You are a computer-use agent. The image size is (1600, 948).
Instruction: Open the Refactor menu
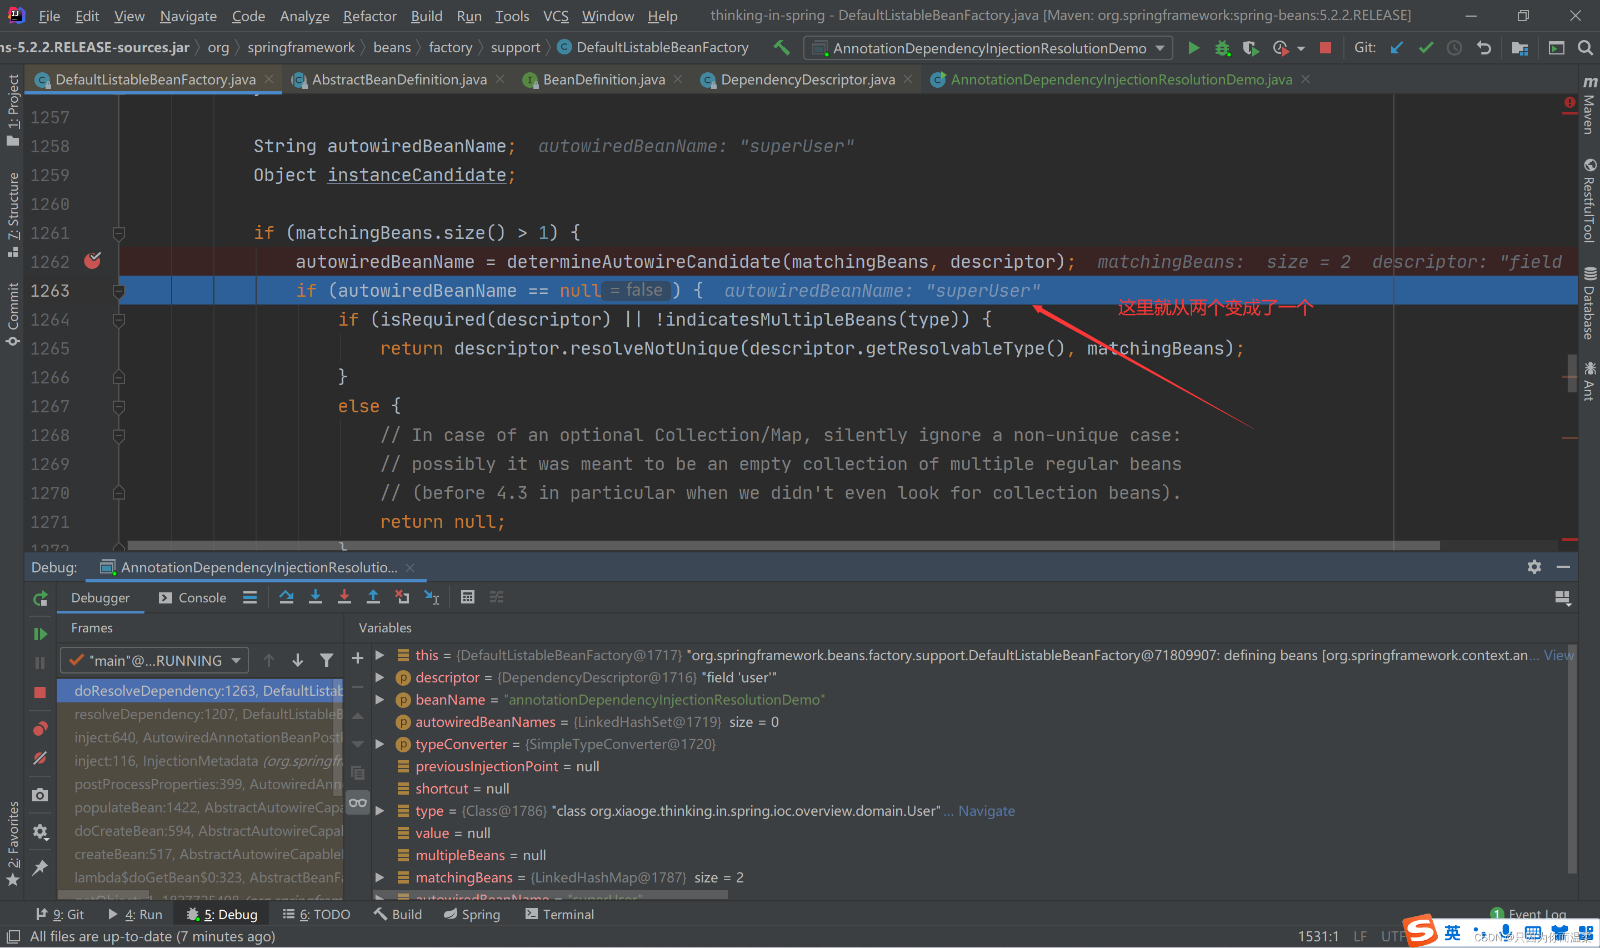[x=369, y=16]
